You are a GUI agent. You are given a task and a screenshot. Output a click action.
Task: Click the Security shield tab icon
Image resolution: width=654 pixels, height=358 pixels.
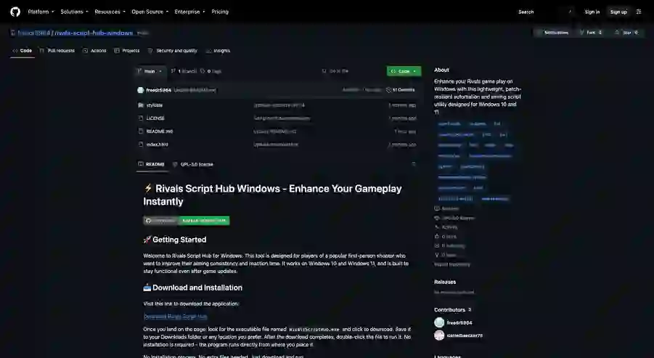(150, 51)
